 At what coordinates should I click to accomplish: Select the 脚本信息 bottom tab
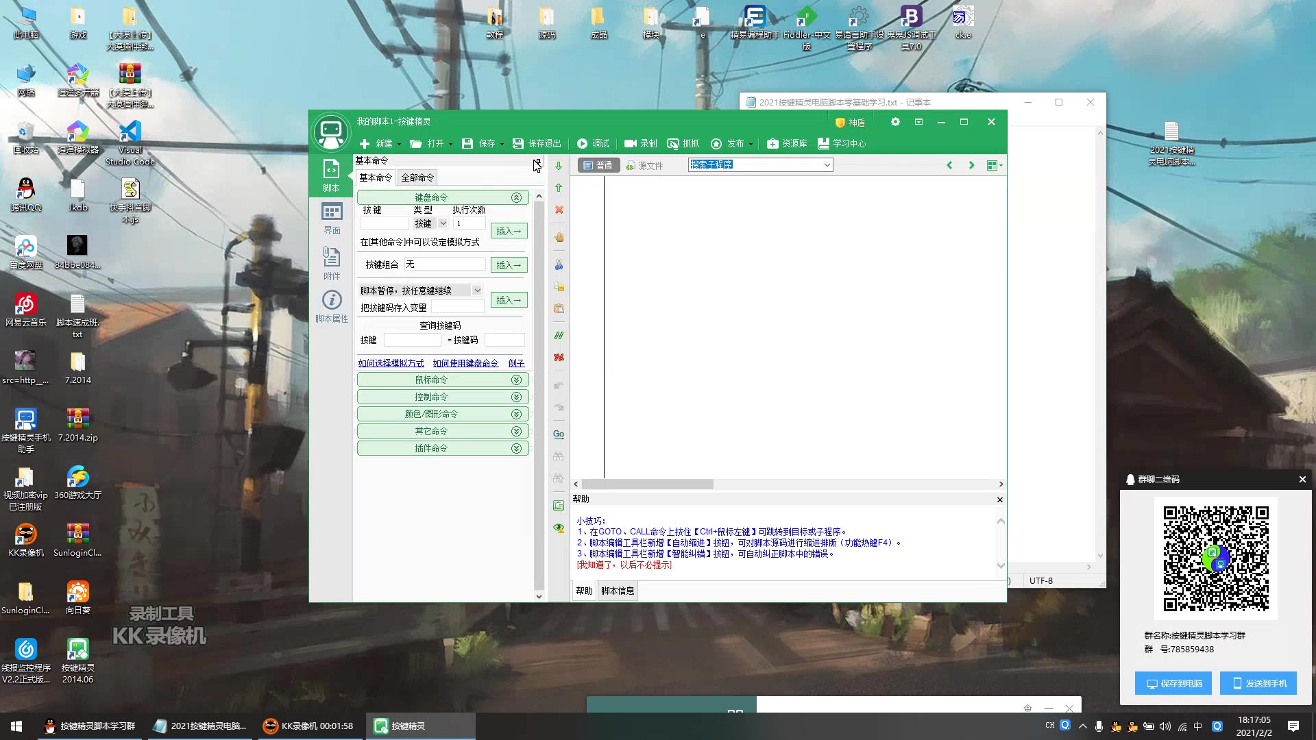[618, 591]
